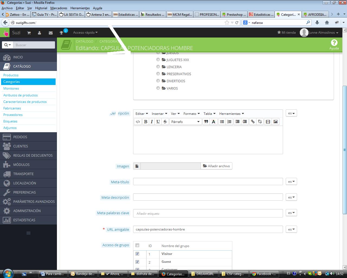Reload the page in Firefox
Screen dimensions: 347x278
point(237,23)
